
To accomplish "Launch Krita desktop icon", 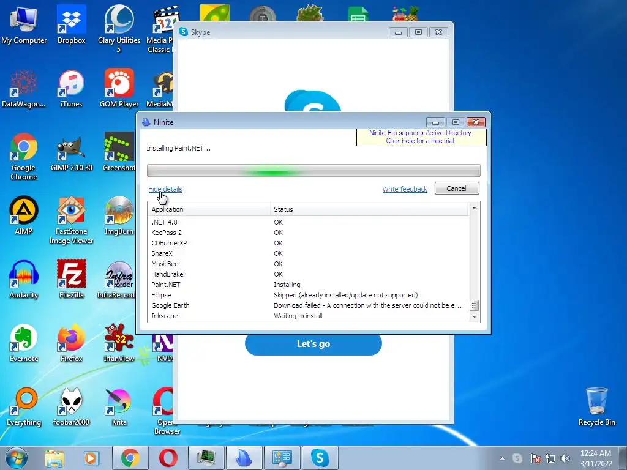I will click(x=119, y=407).
